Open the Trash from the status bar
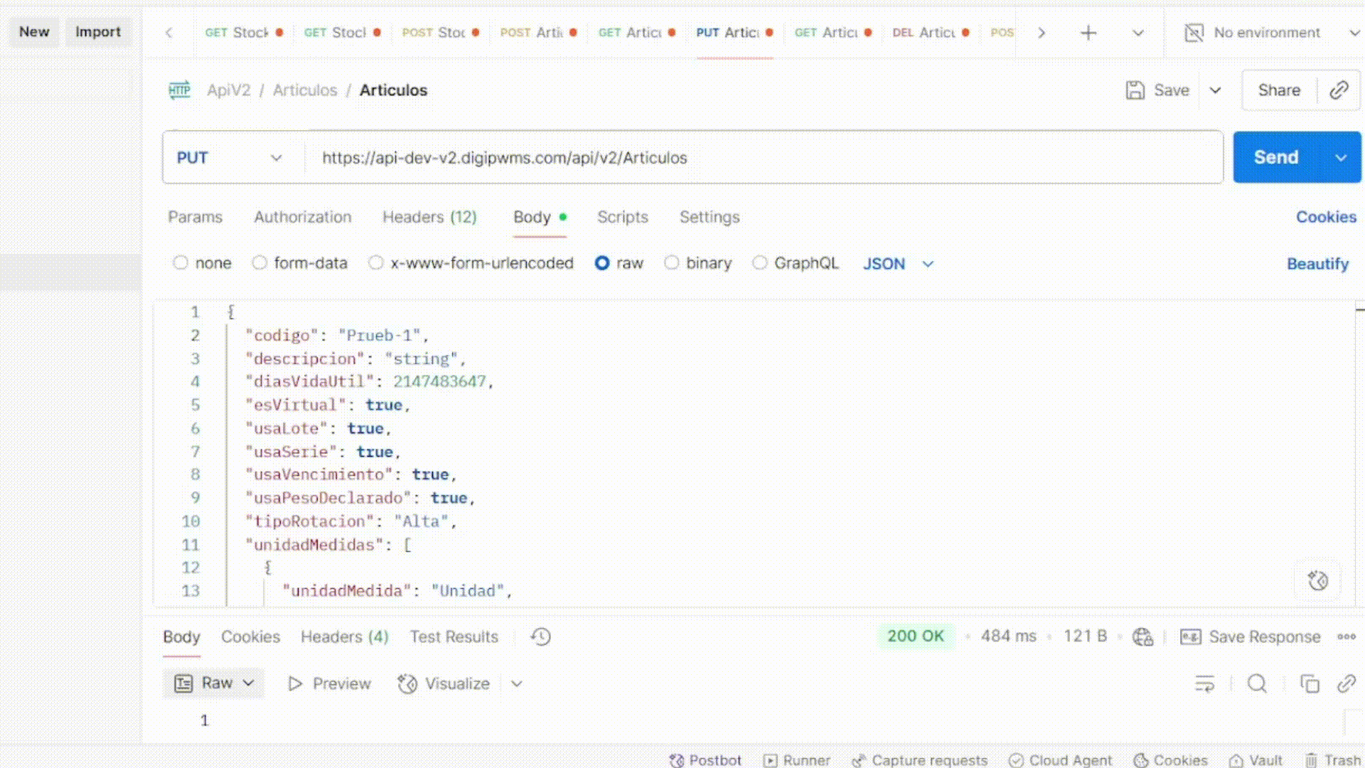Image resolution: width=1365 pixels, height=768 pixels. (1332, 760)
